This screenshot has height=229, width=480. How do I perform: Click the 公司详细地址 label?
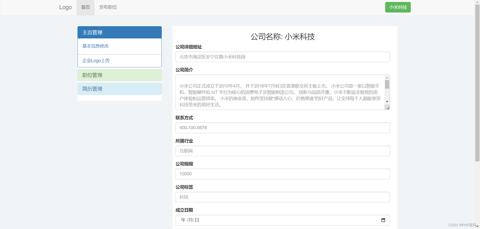point(188,47)
